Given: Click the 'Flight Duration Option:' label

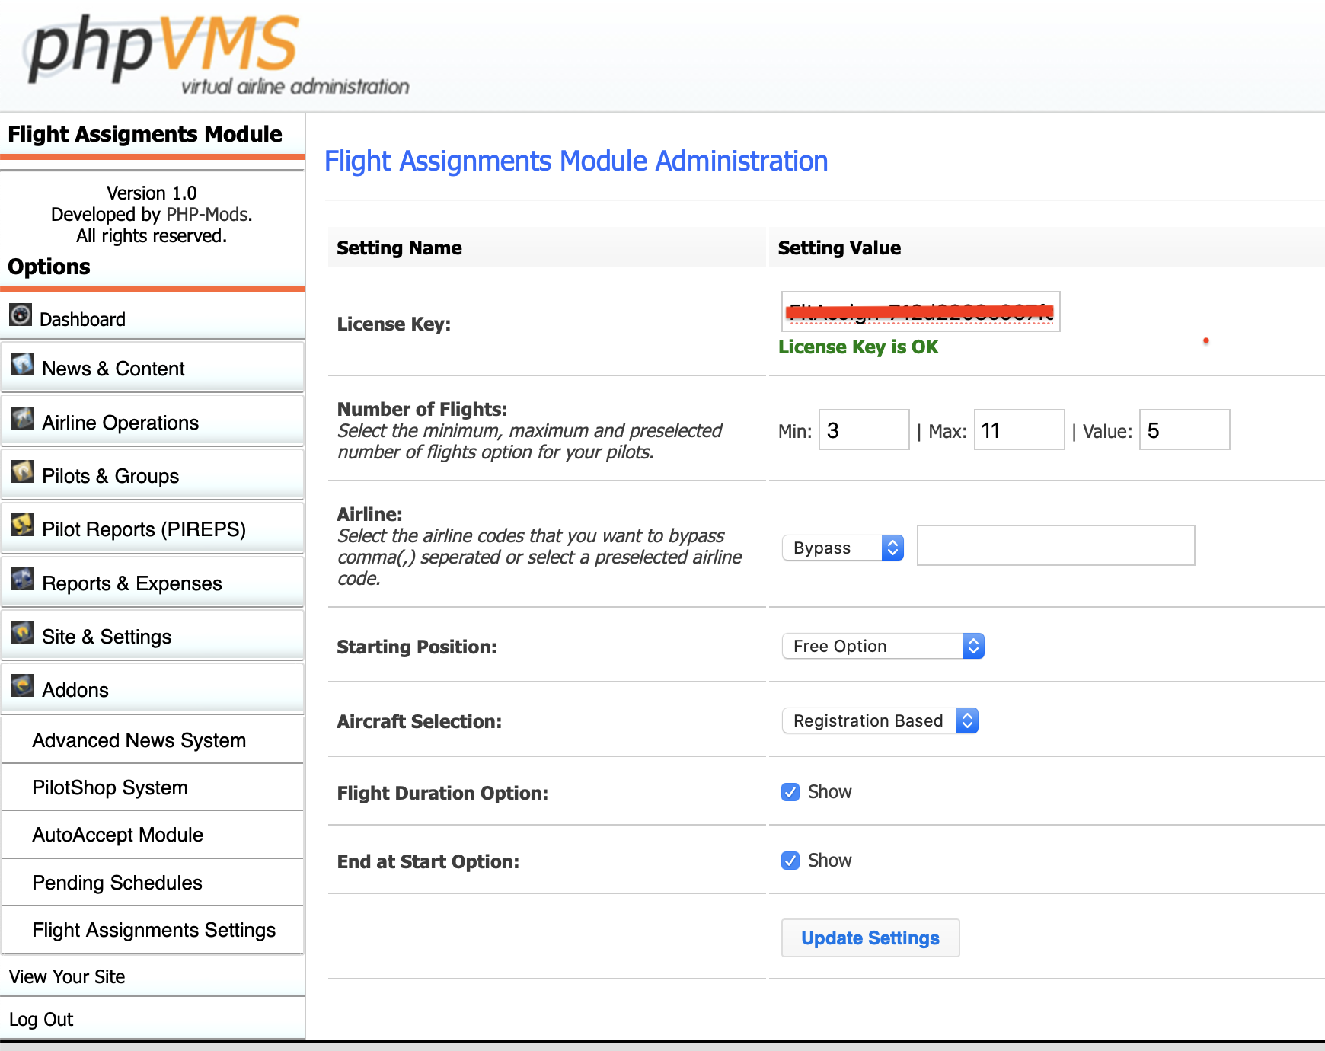Looking at the screenshot, I should point(442,793).
